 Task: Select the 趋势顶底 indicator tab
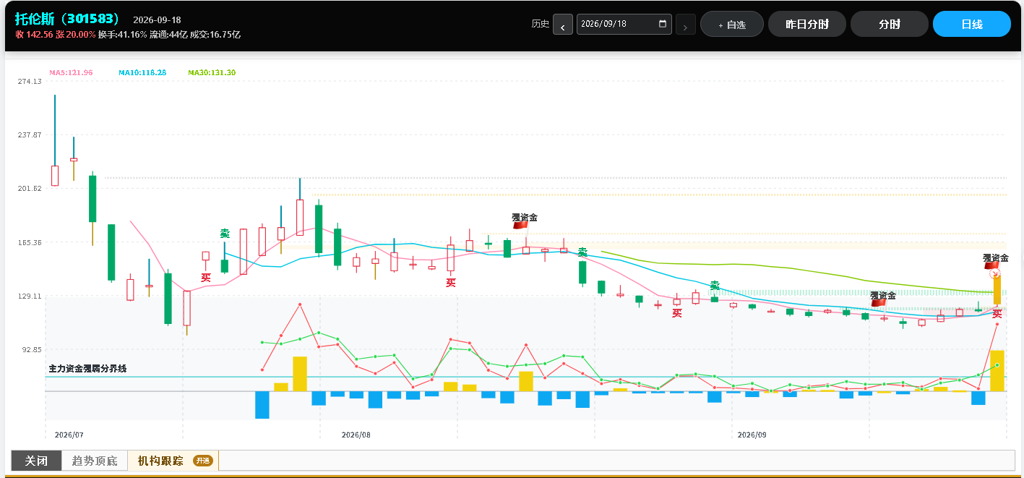tap(95, 461)
